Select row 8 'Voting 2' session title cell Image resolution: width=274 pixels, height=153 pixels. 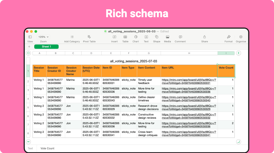[39, 134]
